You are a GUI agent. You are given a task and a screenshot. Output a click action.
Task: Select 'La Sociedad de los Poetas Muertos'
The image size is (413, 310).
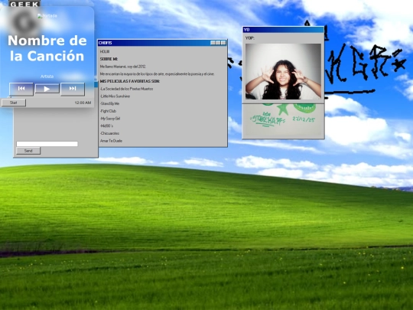point(126,89)
